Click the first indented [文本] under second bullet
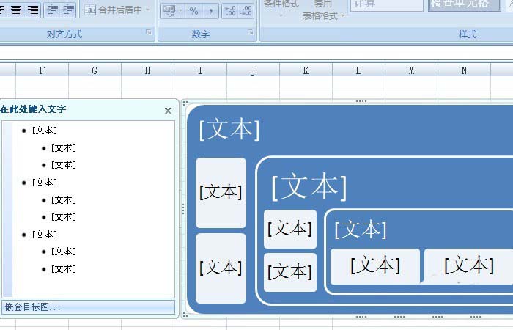Screen dimensions: 513x330 point(64,200)
